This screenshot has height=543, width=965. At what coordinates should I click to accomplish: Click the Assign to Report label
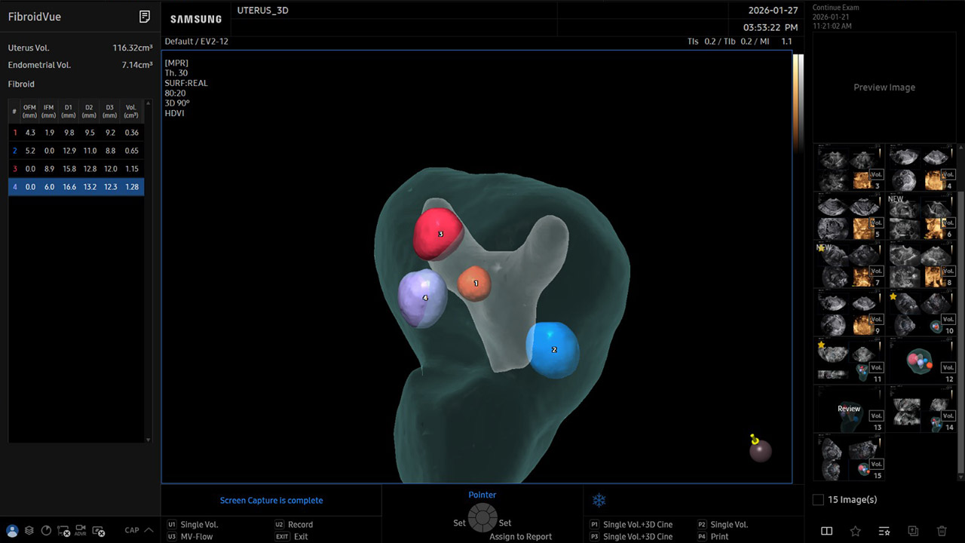520,536
